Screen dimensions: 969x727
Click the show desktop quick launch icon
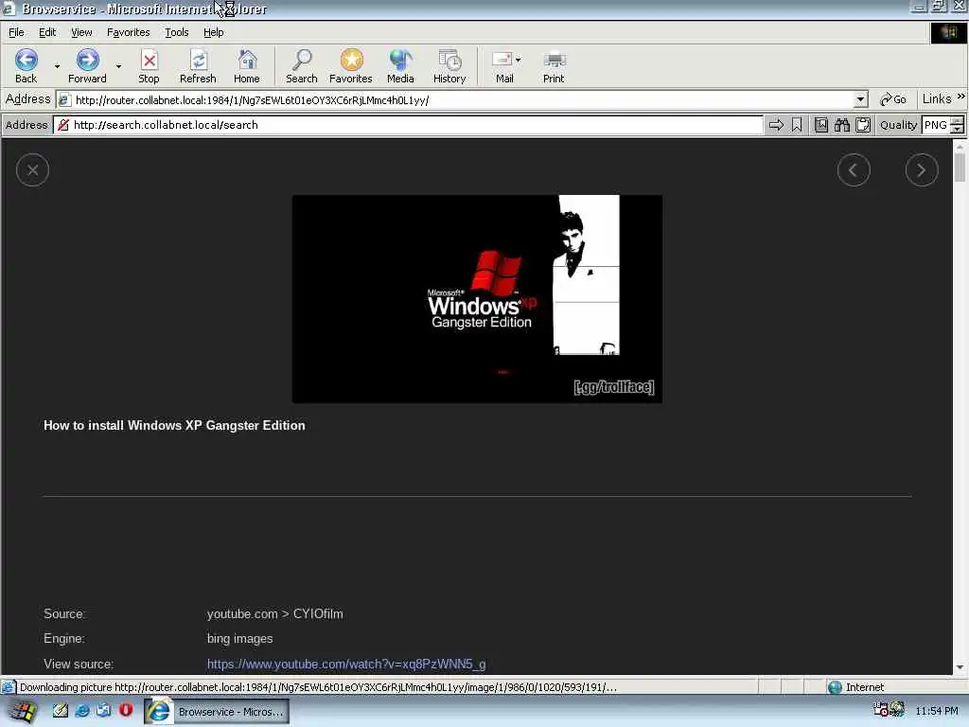point(104,711)
